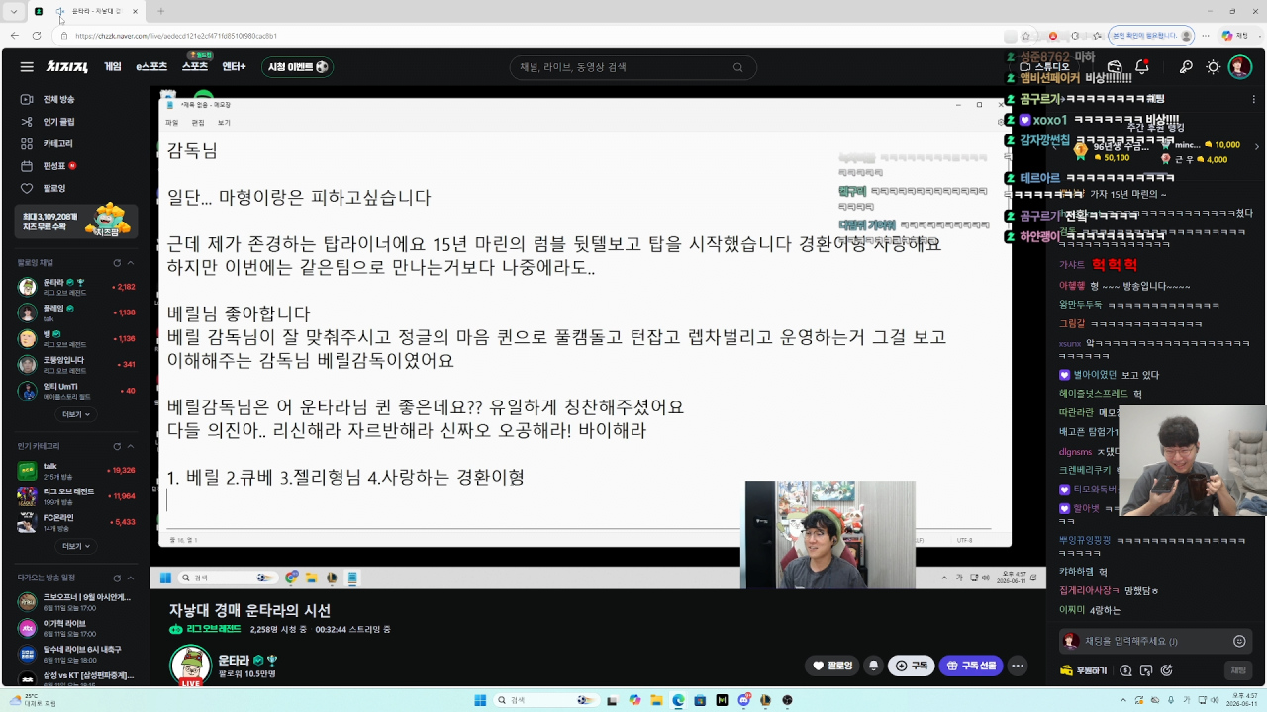
Task: Open the 편집 menu in Notepad
Action: pos(198,123)
